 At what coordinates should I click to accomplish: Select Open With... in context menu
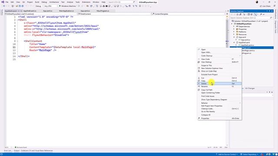click(219, 52)
